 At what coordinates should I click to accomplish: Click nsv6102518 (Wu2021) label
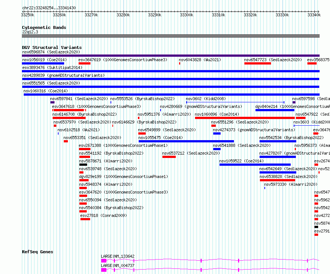(x=79, y=130)
